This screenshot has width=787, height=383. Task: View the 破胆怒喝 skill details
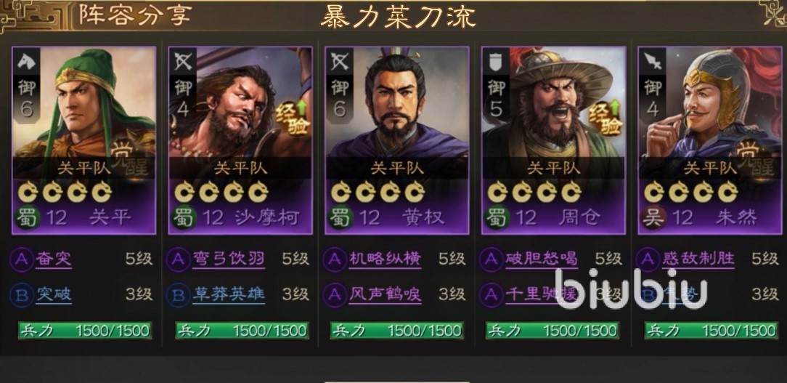click(542, 259)
